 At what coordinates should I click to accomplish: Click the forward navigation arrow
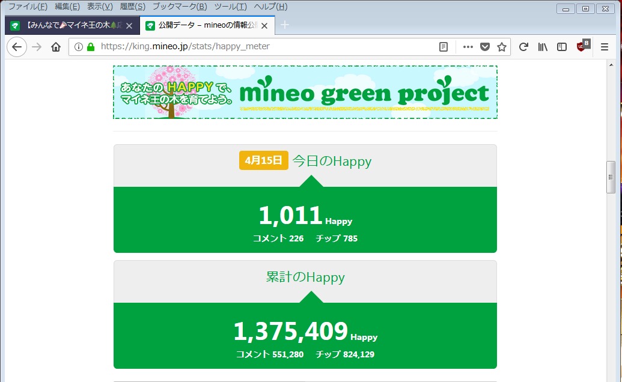[37, 47]
